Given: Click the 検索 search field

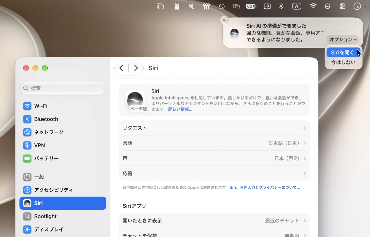Looking at the screenshot, I should pyautogui.click(x=63, y=88).
